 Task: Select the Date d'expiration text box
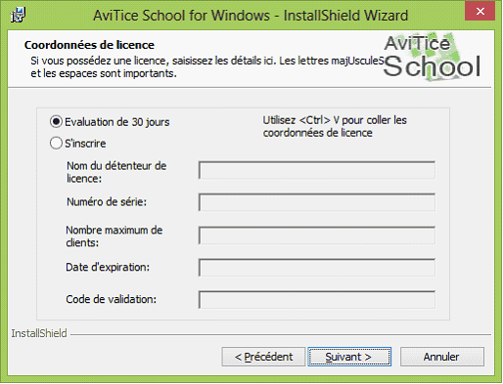click(x=317, y=268)
